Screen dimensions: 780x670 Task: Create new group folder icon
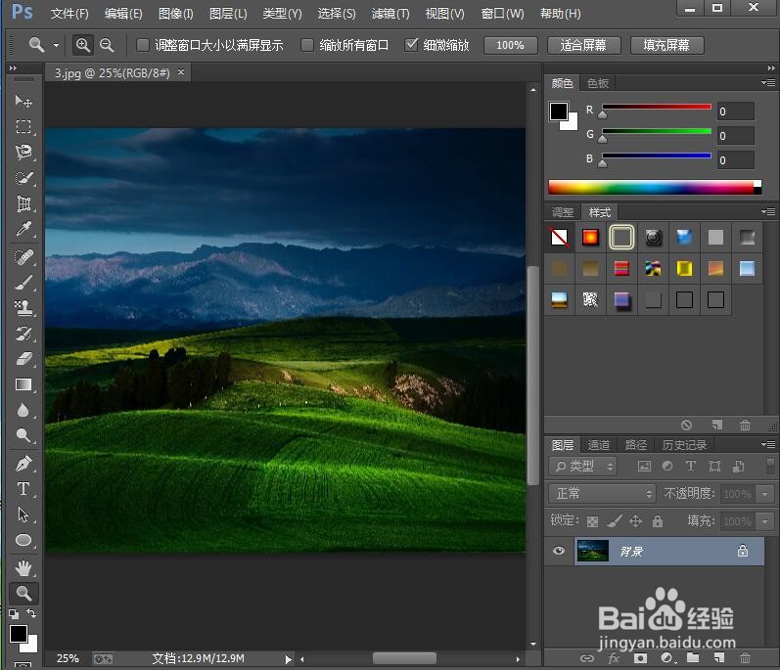coord(693,658)
